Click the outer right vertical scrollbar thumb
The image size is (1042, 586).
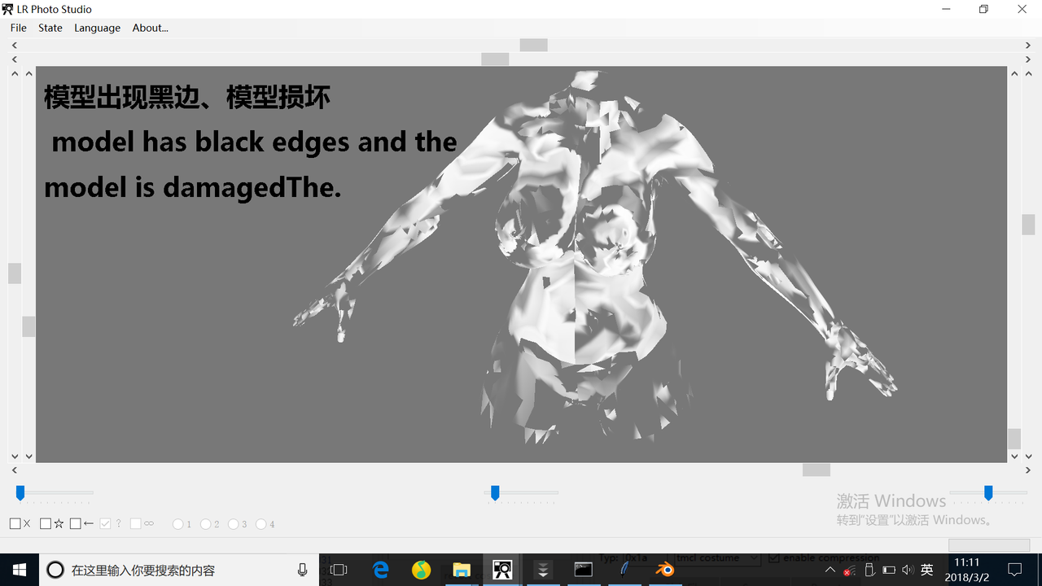pyautogui.click(x=1028, y=224)
